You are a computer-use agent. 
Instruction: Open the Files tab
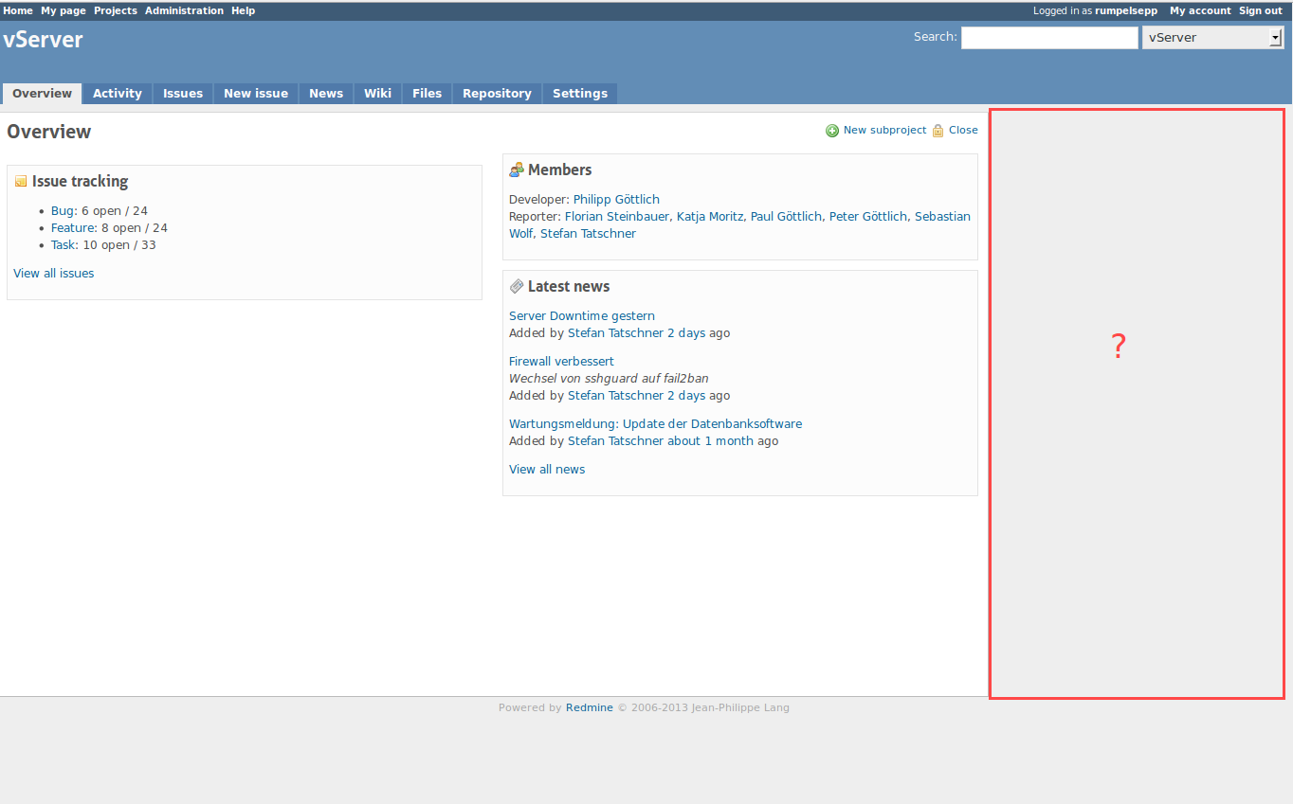click(428, 94)
